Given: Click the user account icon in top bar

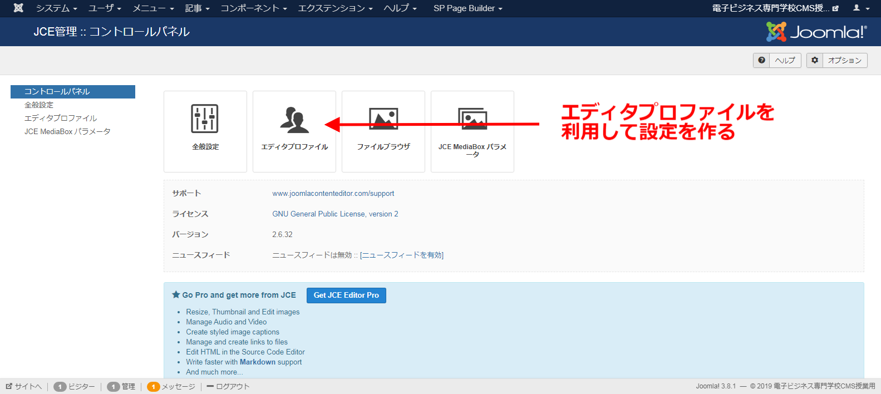Looking at the screenshot, I should tap(861, 8).
